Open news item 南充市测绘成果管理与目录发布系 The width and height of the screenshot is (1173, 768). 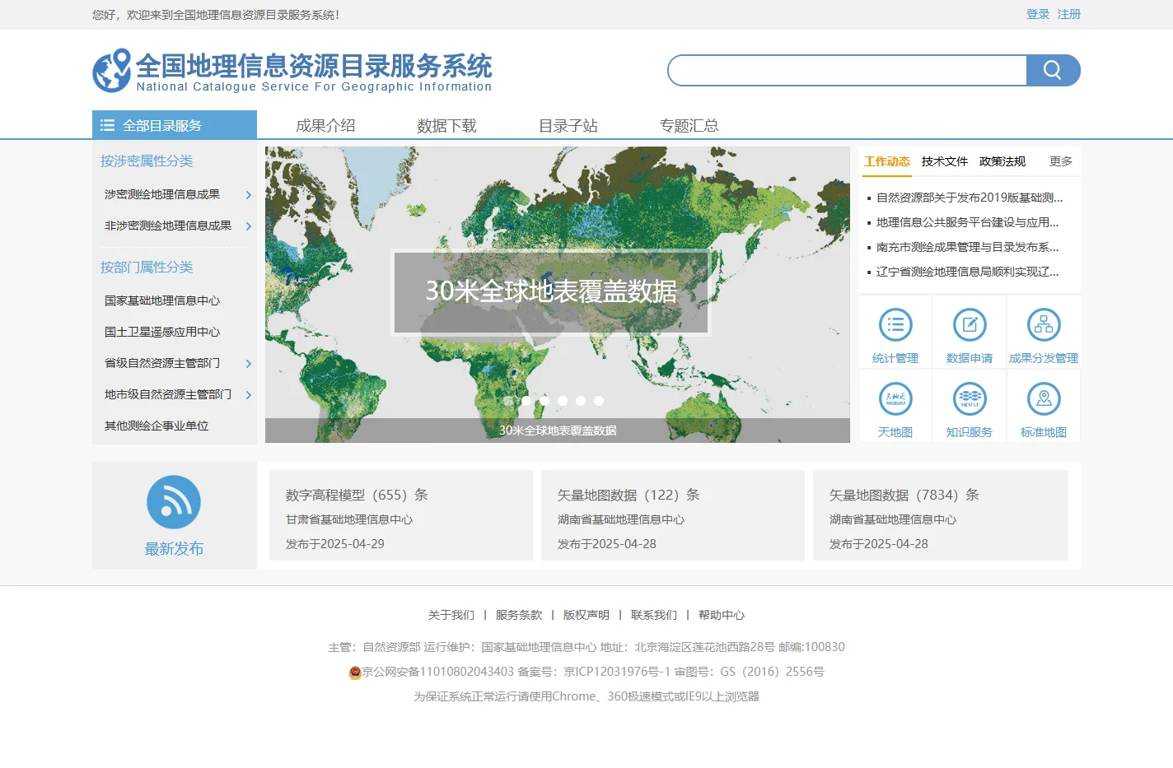pyautogui.click(x=968, y=247)
